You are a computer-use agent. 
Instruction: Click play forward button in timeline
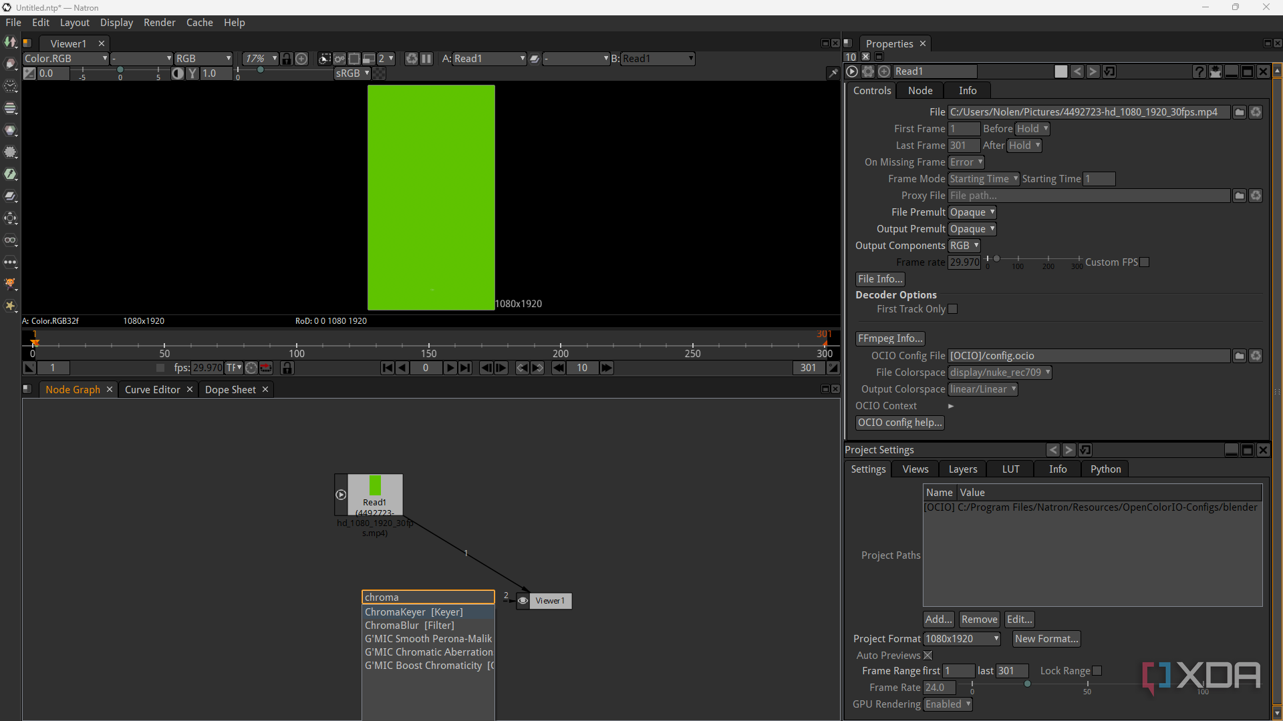coord(450,368)
